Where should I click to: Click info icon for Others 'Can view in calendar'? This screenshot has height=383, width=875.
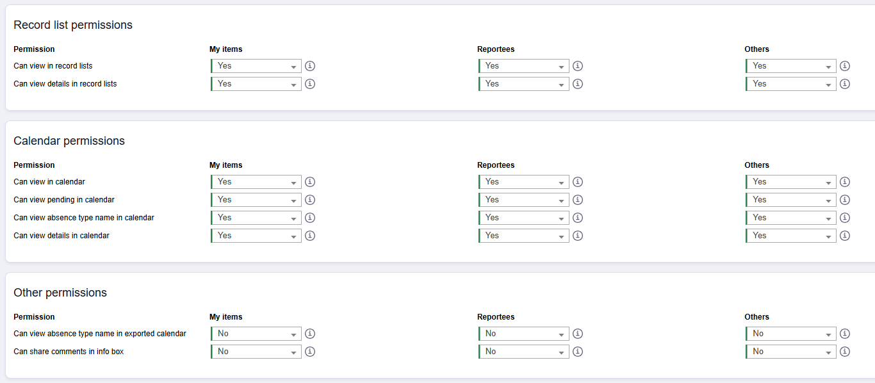845,182
